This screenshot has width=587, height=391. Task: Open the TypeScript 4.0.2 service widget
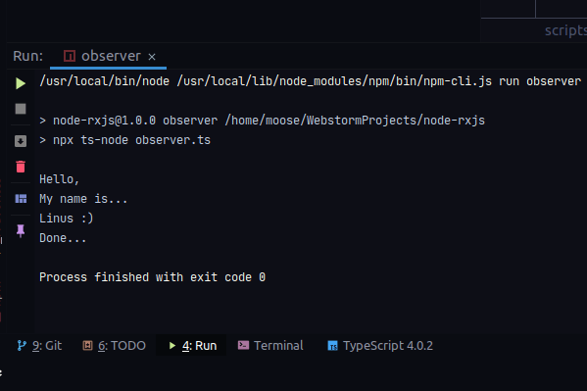click(x=380, y=345)
